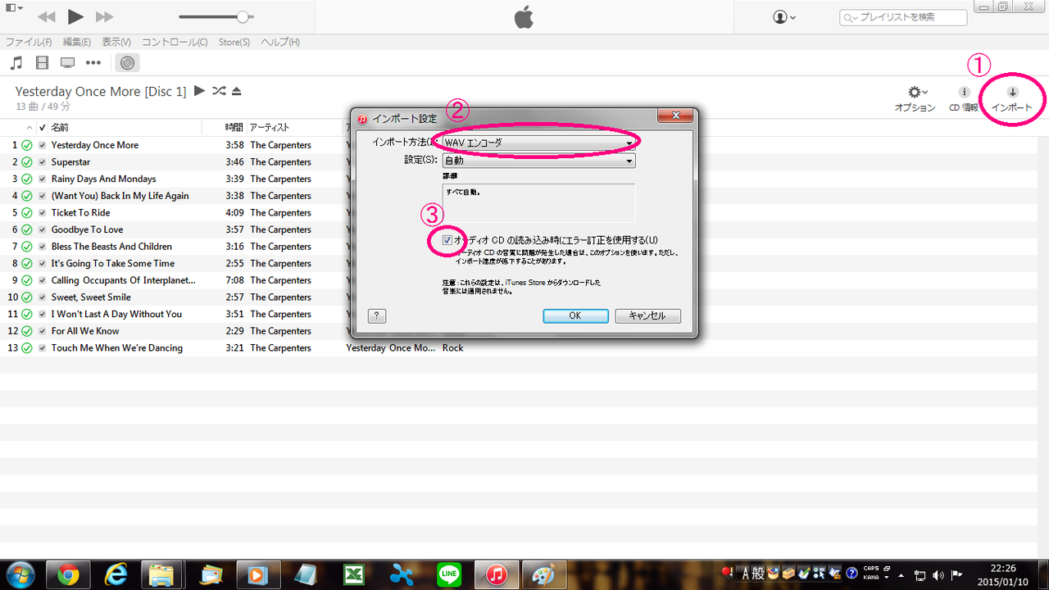This screenshot has height=590, width=1049.
Task: Show more media types with the three dots
Action: pos(93,62)
